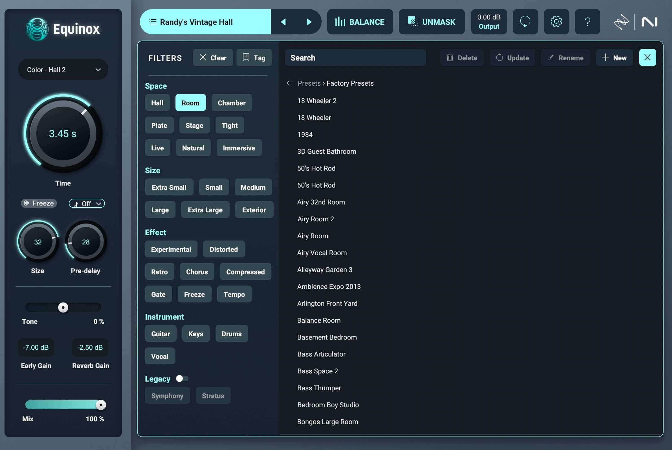Click the Update refresh icon
Screen dimensions: 672x450
500,57
